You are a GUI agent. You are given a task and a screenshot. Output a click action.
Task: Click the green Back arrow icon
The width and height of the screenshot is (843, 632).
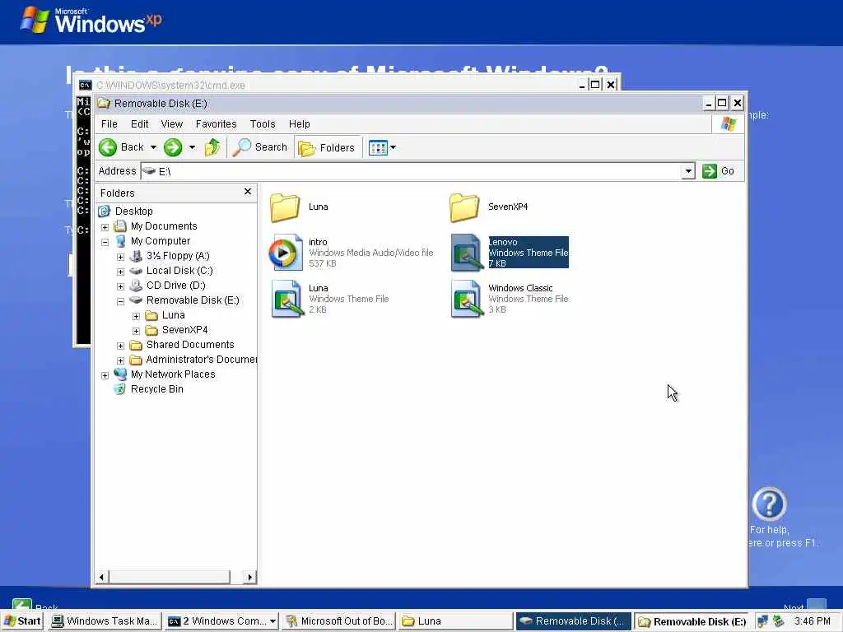[108, 147]
